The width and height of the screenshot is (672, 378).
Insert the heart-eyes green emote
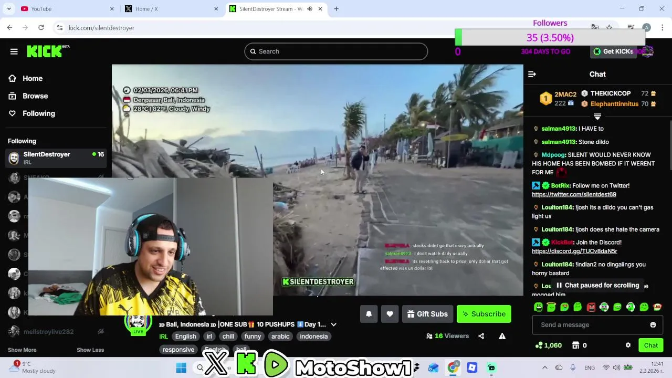[564, 307]
